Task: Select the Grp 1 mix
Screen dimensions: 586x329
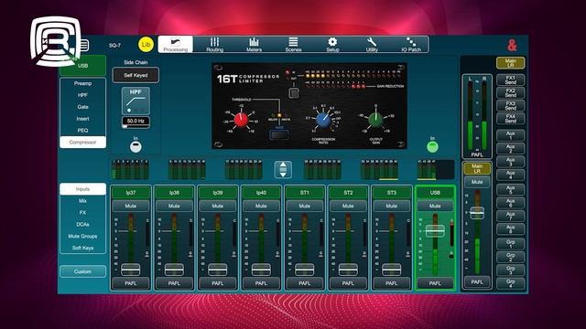Action: [511, 244]
